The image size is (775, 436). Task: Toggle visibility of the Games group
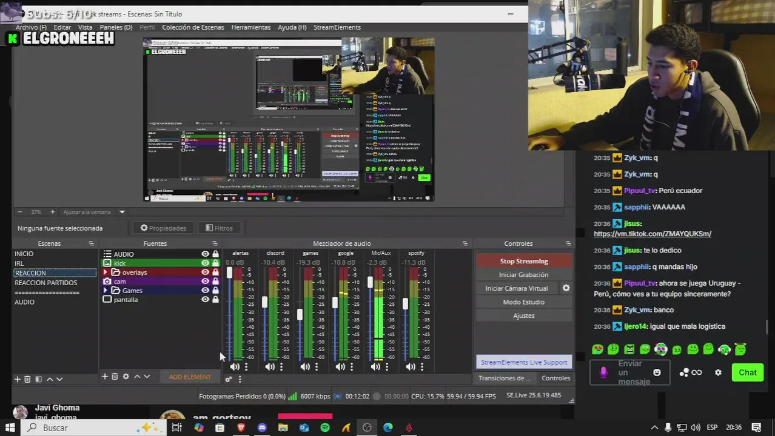tap(205, 291)
